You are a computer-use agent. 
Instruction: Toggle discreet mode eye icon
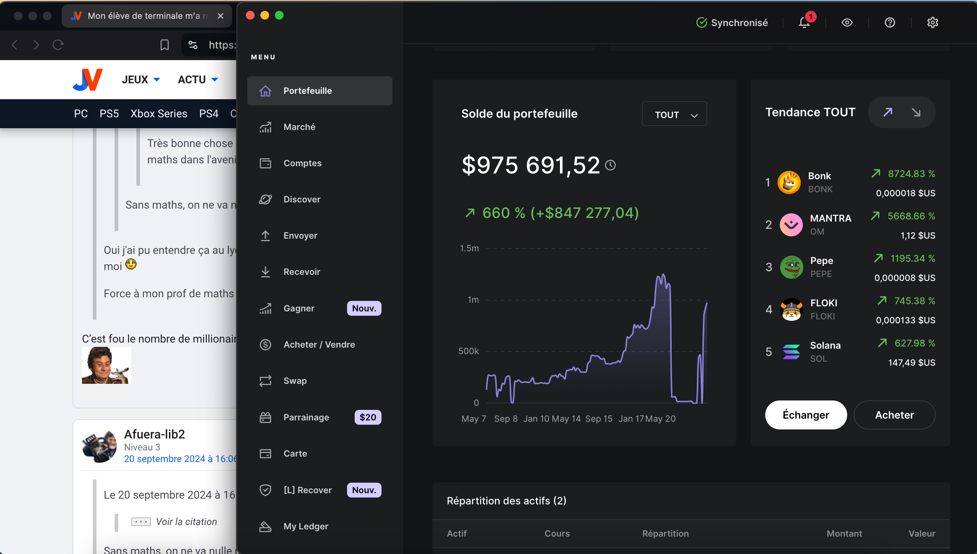coord(847,23)
